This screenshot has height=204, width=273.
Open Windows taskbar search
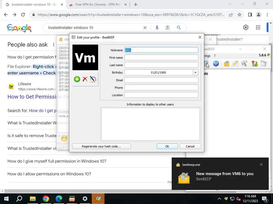click(x=19, y=199)
